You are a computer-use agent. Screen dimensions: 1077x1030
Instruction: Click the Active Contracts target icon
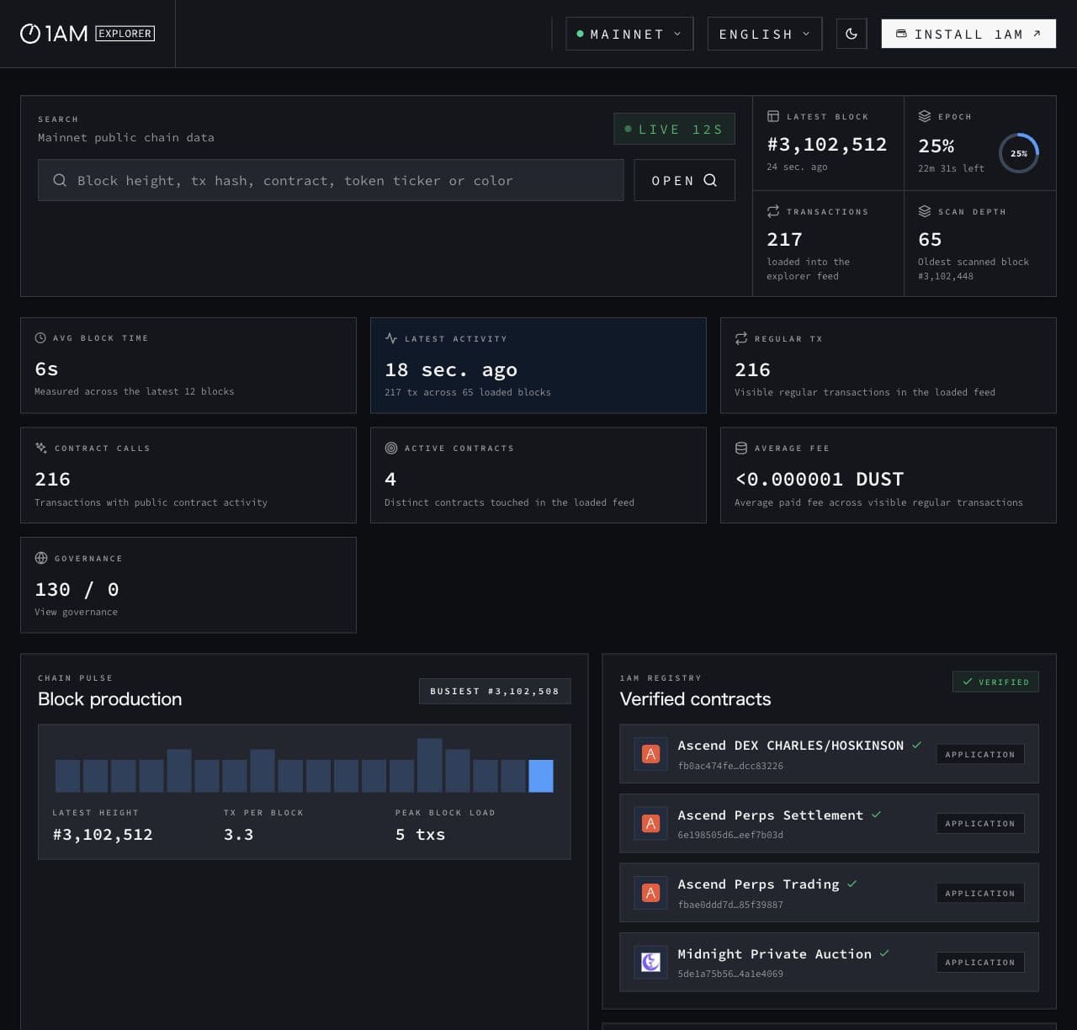click(391, 448)
